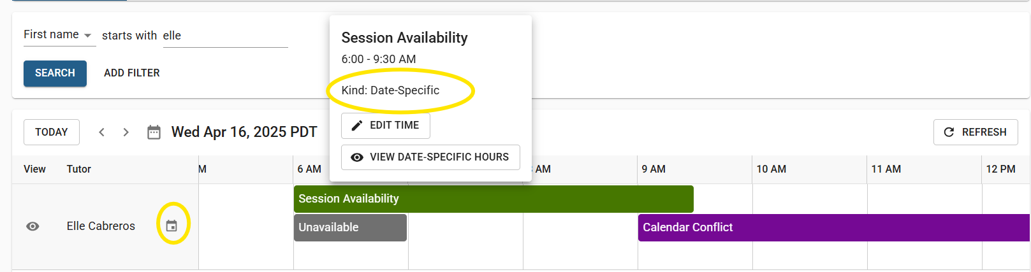The height and width of the screenshot is (272, 1031).
Task: Click the filter text field containing elle
Action: (x=225, y=36)
